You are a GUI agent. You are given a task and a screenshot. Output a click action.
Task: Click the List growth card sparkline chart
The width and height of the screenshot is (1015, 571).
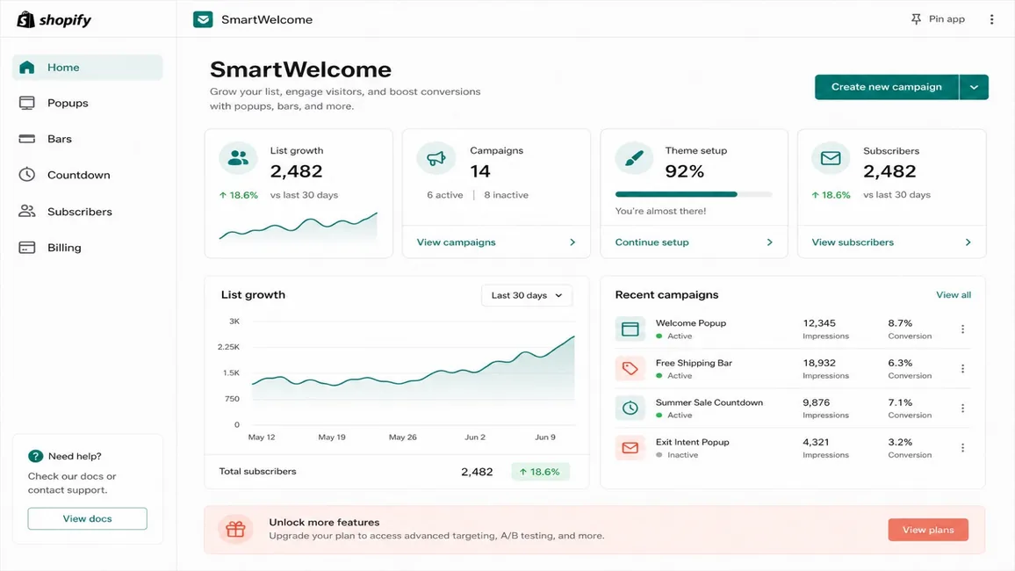click(299, 227)
